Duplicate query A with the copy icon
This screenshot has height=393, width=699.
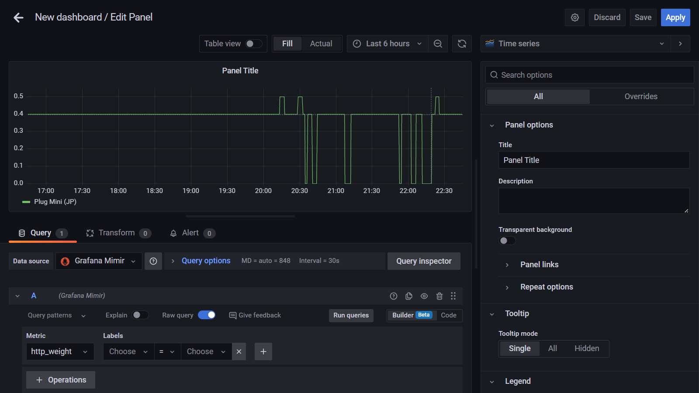pyautogui.click(x=408, y=296)
